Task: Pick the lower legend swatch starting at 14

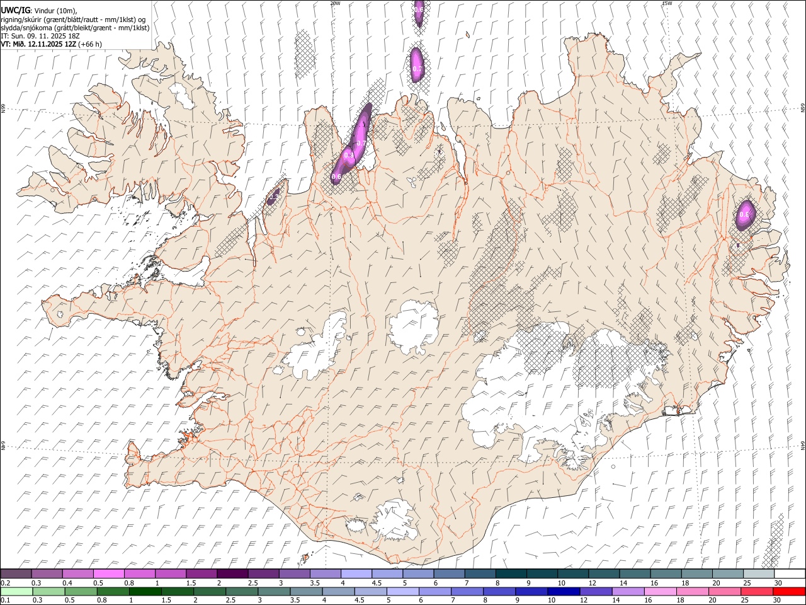Action: click(628, 592)
